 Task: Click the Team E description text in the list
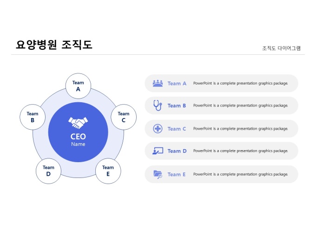pyautogui.click(x=240, y=174)
